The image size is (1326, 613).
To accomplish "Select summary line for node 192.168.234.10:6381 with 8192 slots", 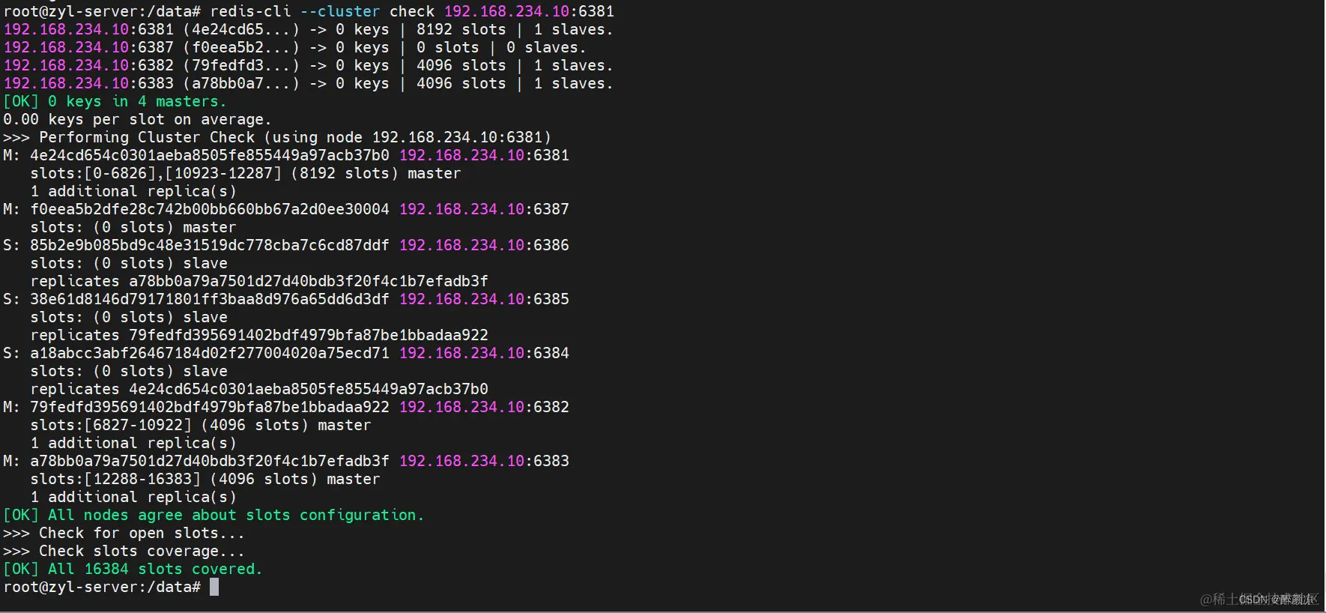I will [308, 29].
